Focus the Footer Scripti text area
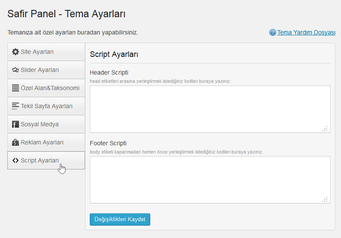This screenshot has width=341, height=238. 210,180
